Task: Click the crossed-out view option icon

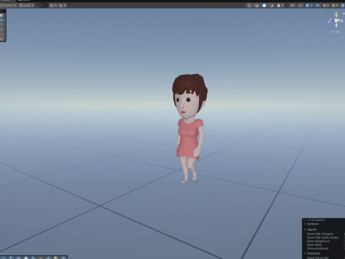Action: 293,5
